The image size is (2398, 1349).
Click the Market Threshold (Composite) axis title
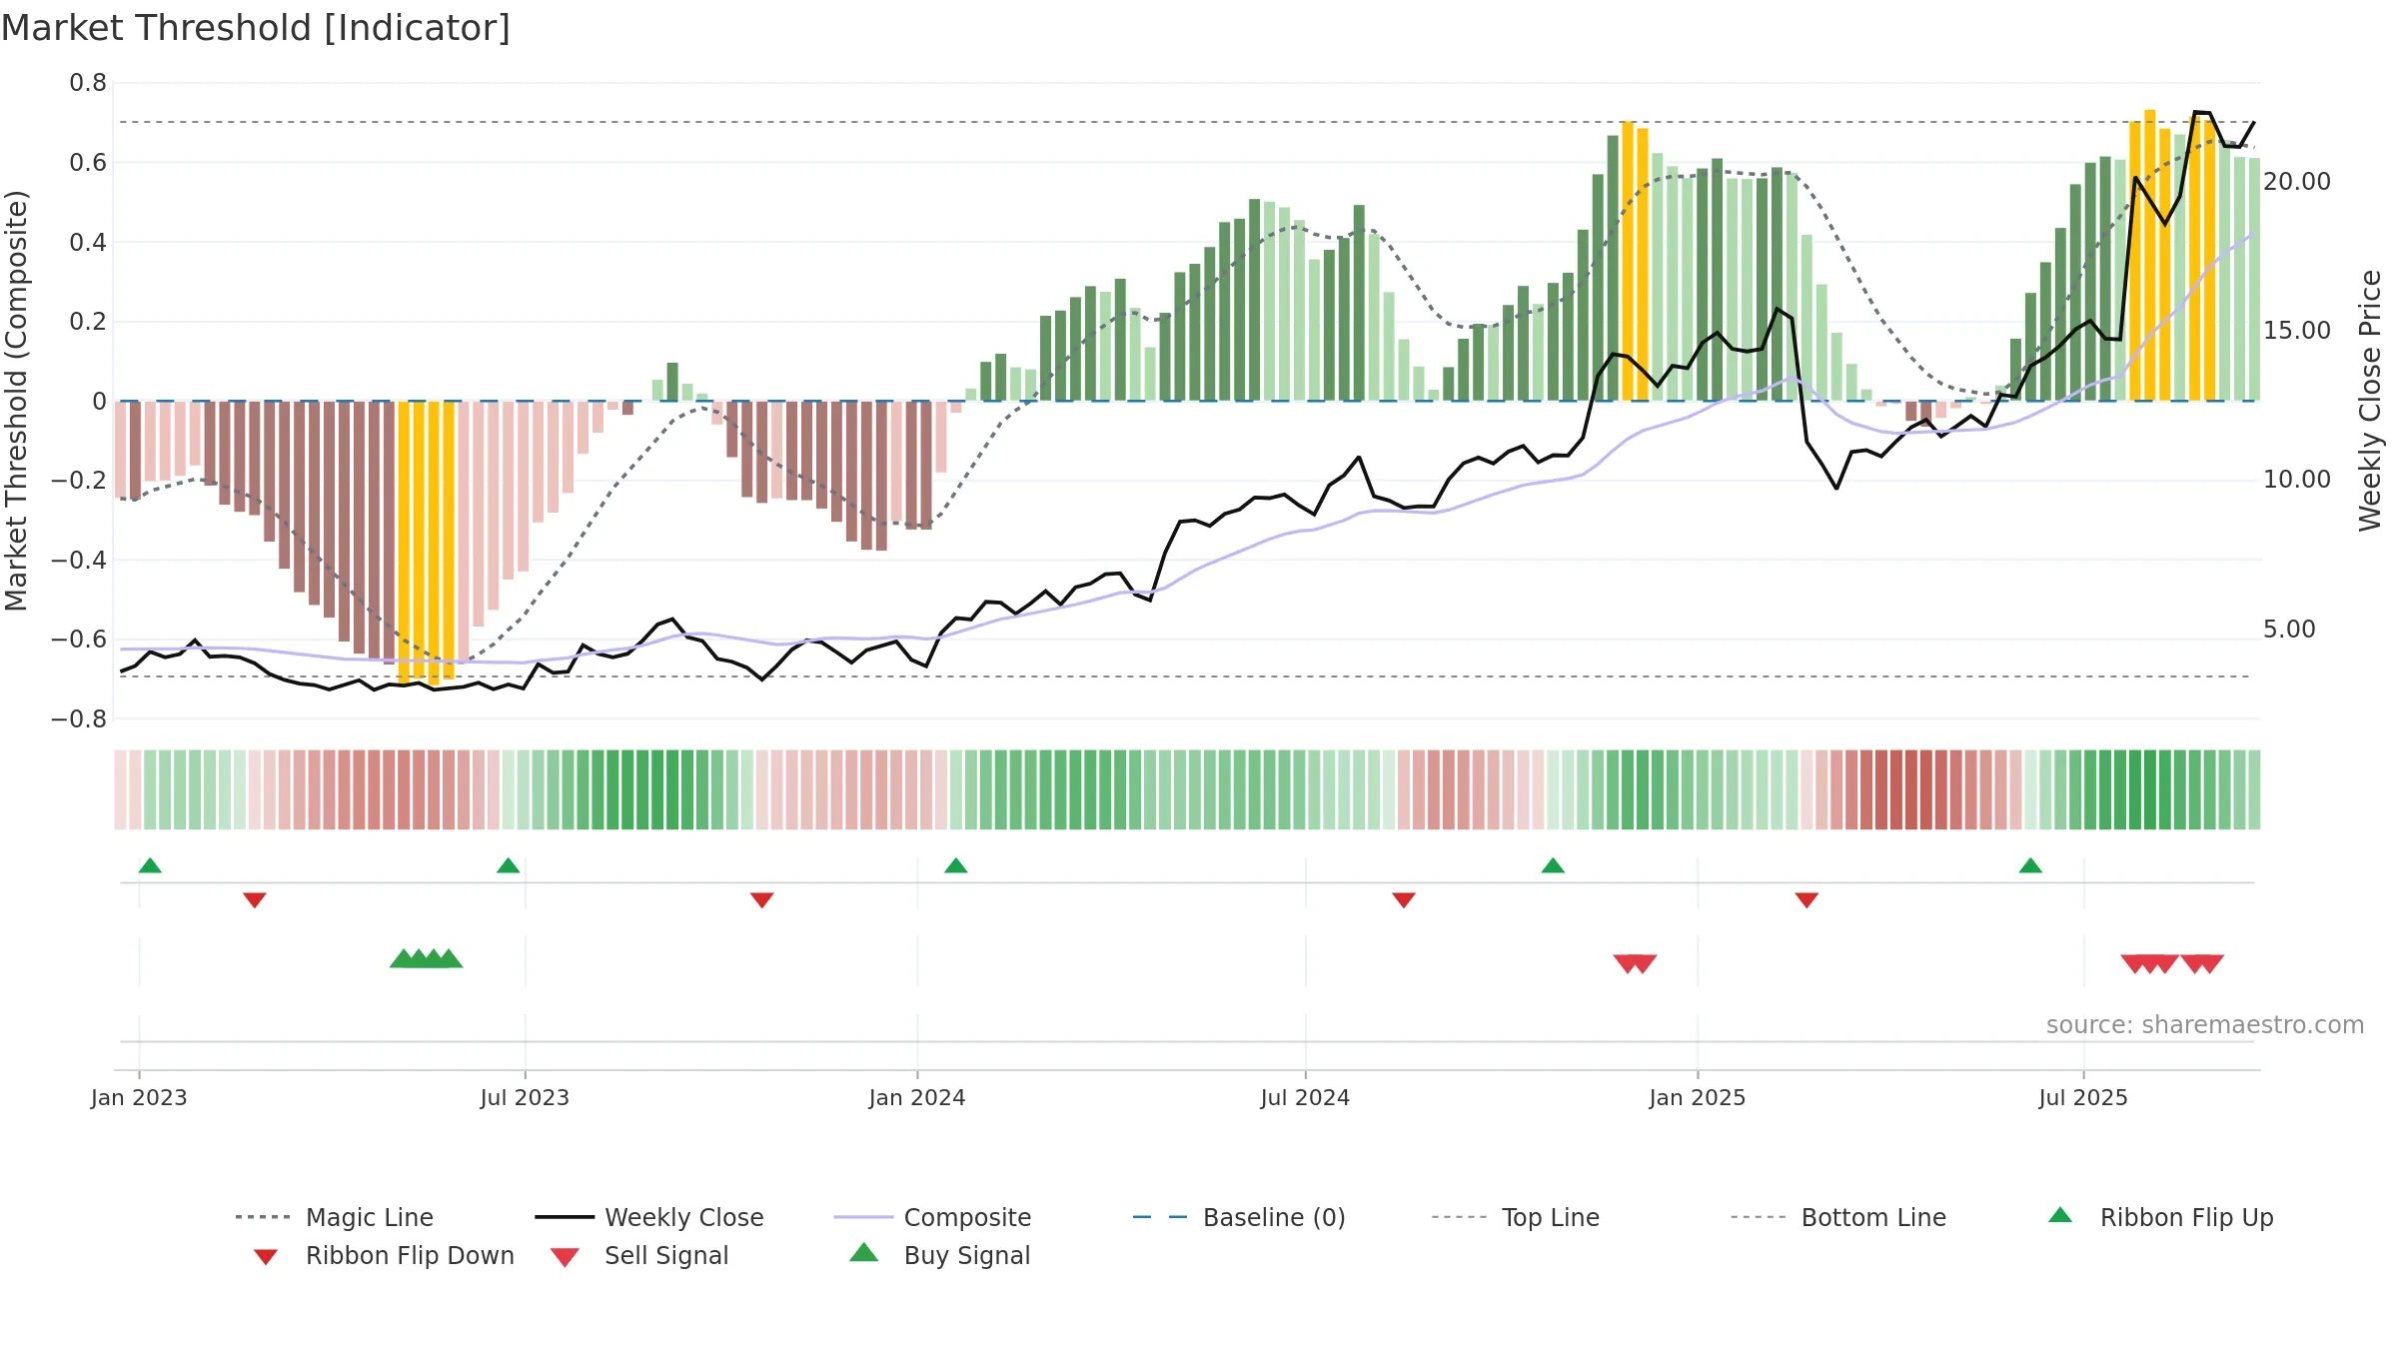click(x=16, y=401)
